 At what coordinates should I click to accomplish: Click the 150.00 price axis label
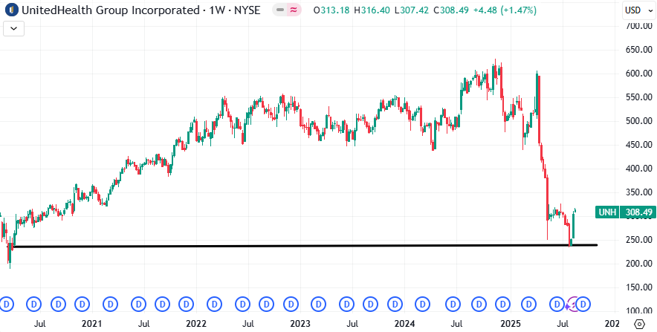[x=639, y=287]
